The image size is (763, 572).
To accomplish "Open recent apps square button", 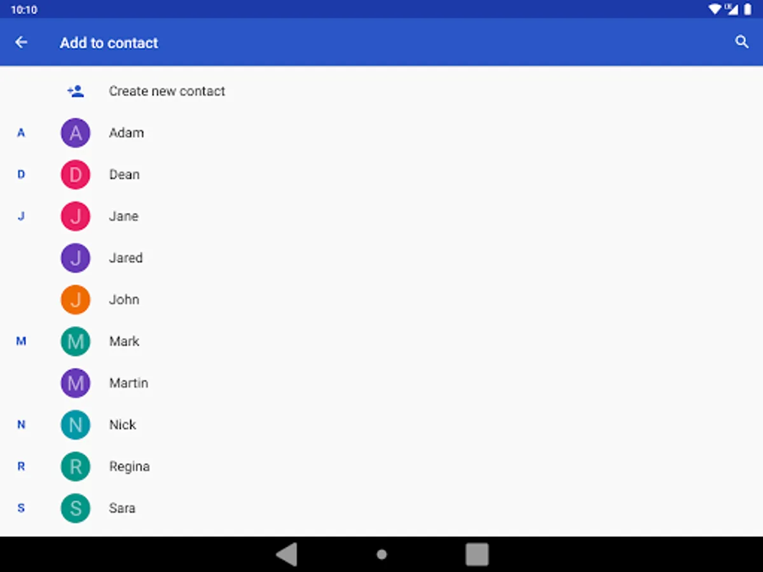I will tap(477, 554).
